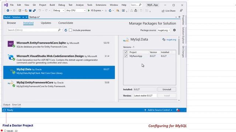This screenshot has width=236, height=132.
Task: Open the Properties side tab
Action: (x=183, y=20)
